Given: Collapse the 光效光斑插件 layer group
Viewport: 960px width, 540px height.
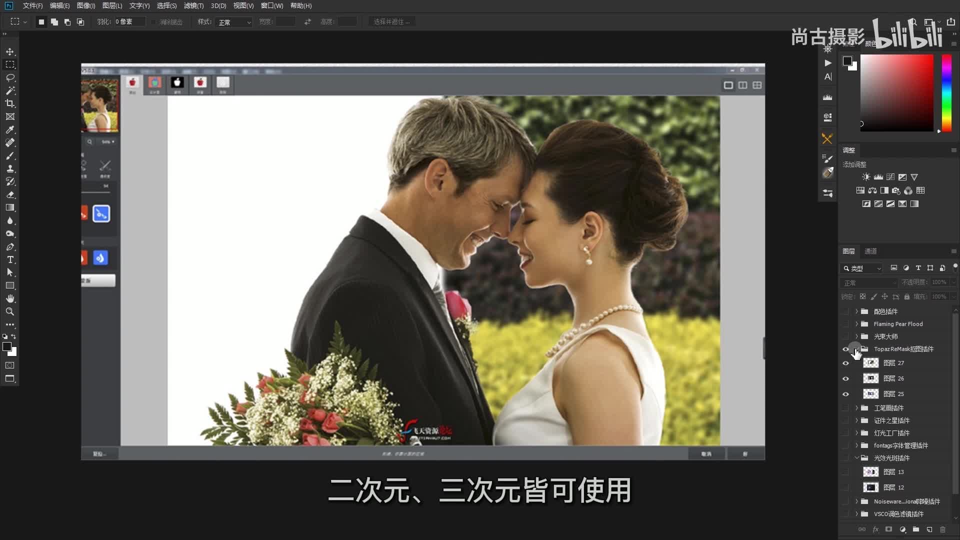Looking at the screenshot, I should point(856,458).
